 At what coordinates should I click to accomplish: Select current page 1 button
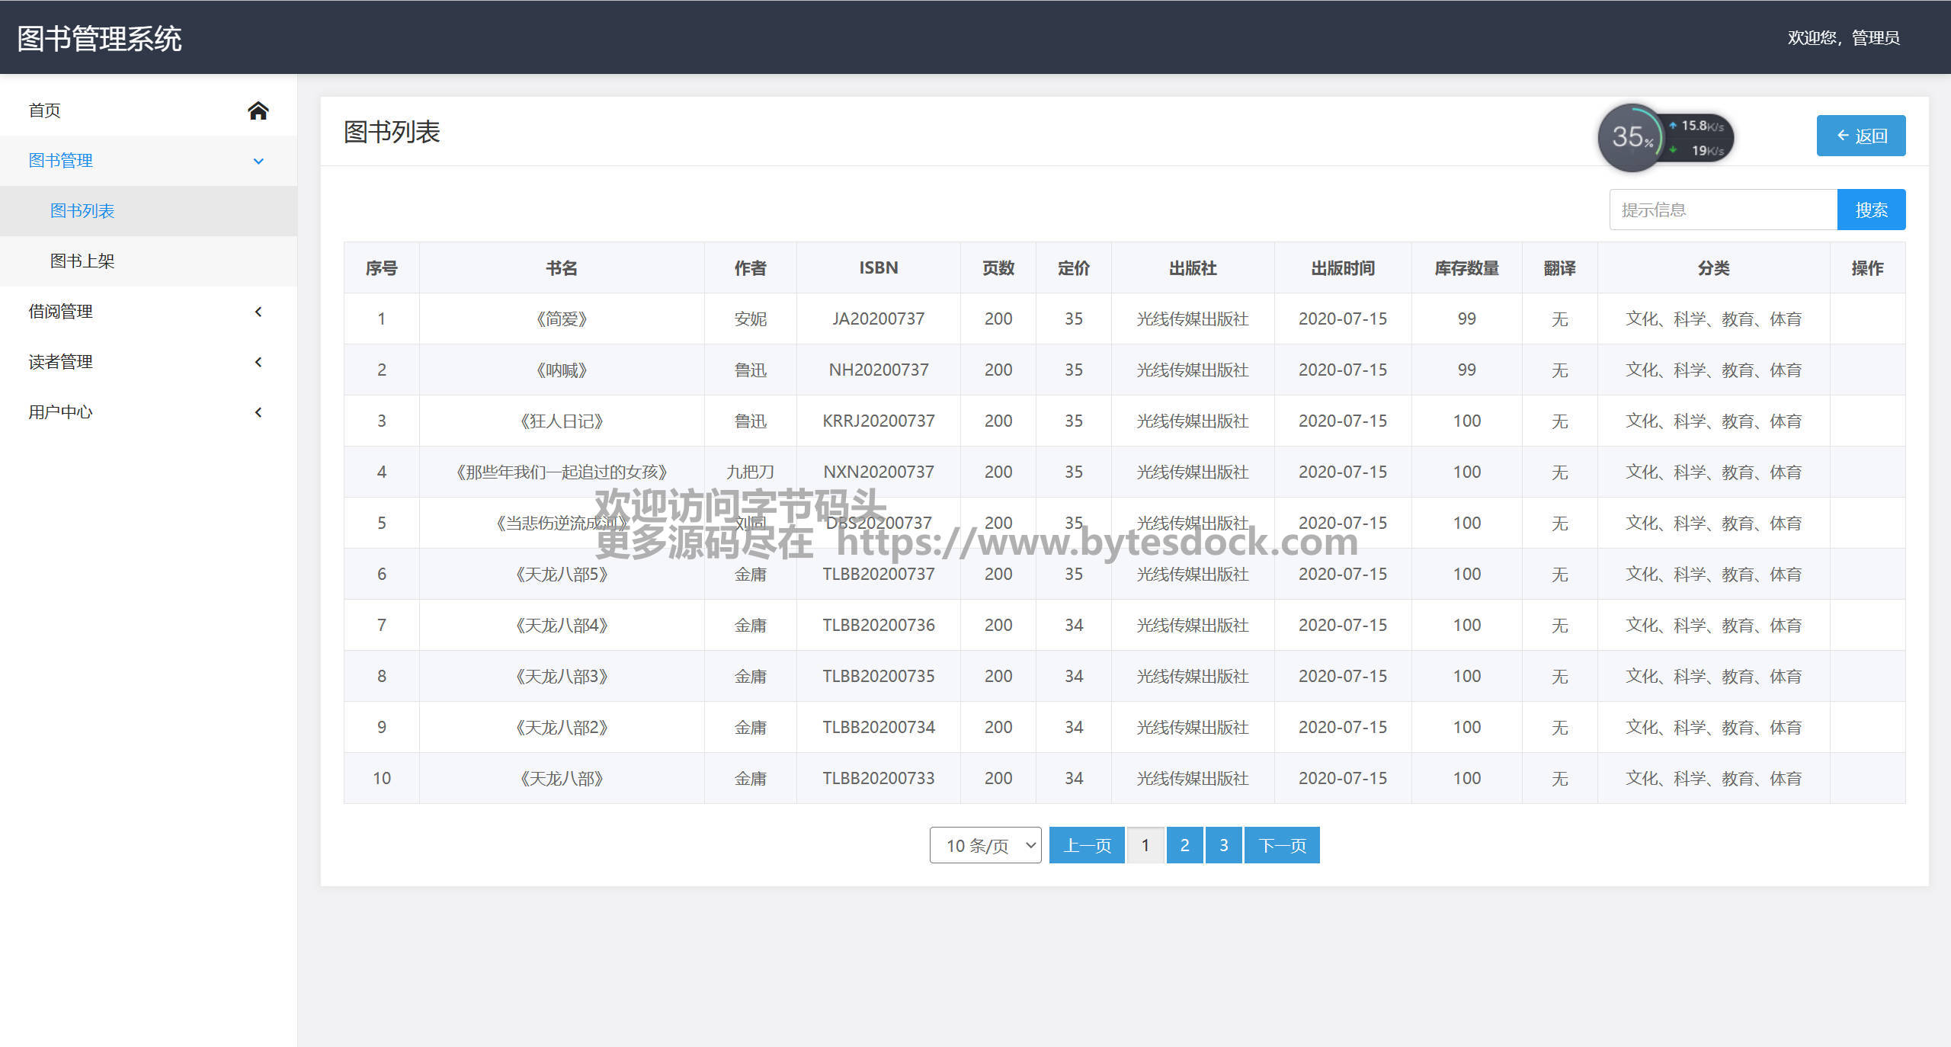click(x=1145, y=845)
